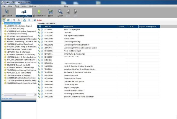Toggle the first panel layout view icon

pos(4,20)
